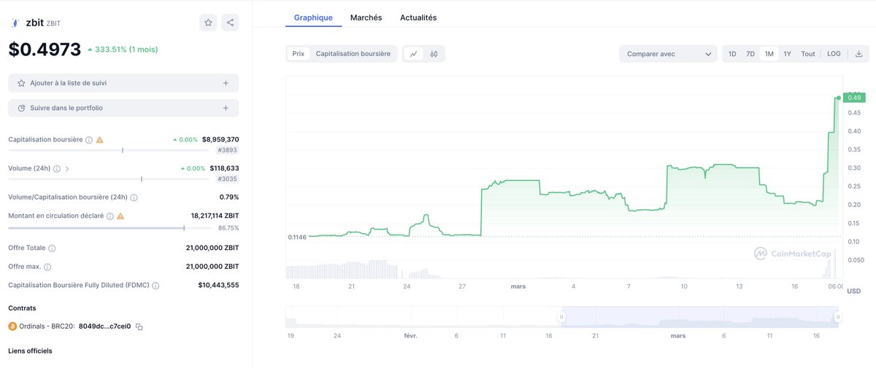Open info for Volume (24h)
The width and height of the screenshot is (876, 368).
point(57,168)
